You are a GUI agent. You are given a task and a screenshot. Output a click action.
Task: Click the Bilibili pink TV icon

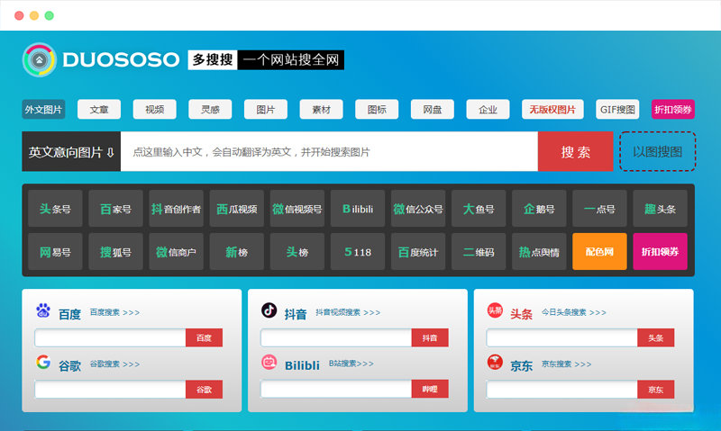[x=269, y=362]
